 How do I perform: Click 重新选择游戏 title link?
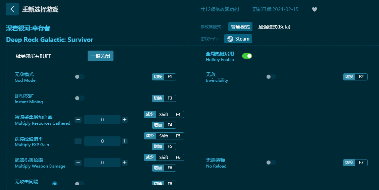(40, 9)
